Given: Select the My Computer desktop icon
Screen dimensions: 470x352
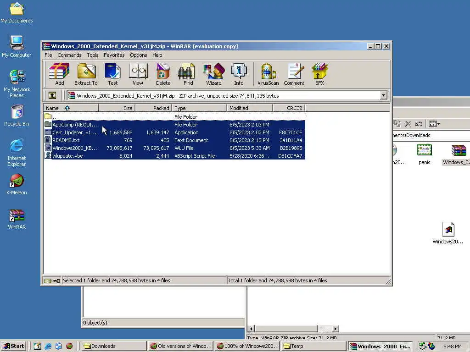Looking at the screenshot, I should (17, 46).
